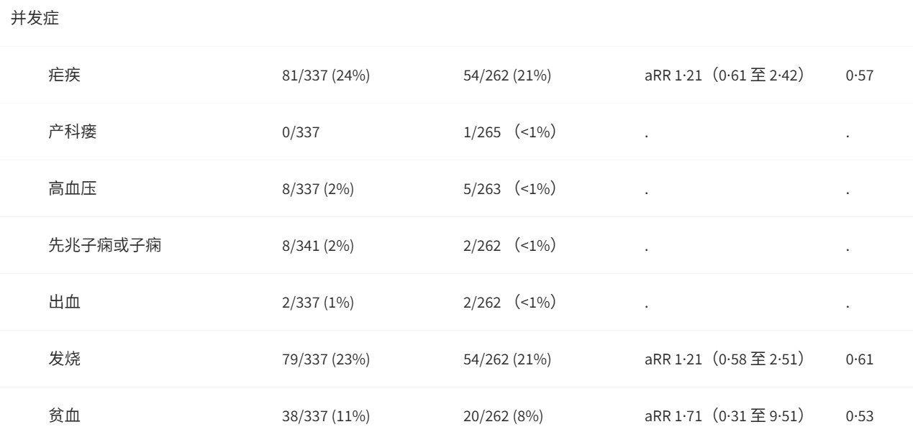Select the 20/262 (8%) cell
This screenshot has height=432, width=913.
[x=504, y=417]
